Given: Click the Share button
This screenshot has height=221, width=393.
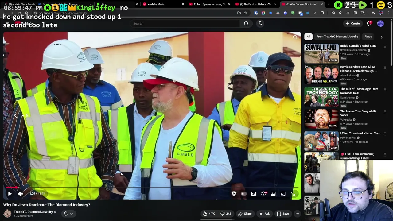Looking at the screenshot, I should pos(245,214).
